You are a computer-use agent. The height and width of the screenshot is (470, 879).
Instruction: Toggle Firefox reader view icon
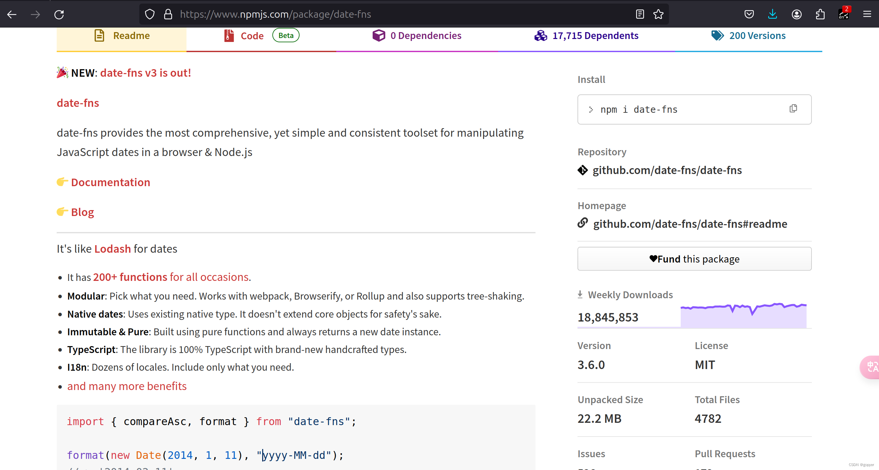[x=640, y=14]
